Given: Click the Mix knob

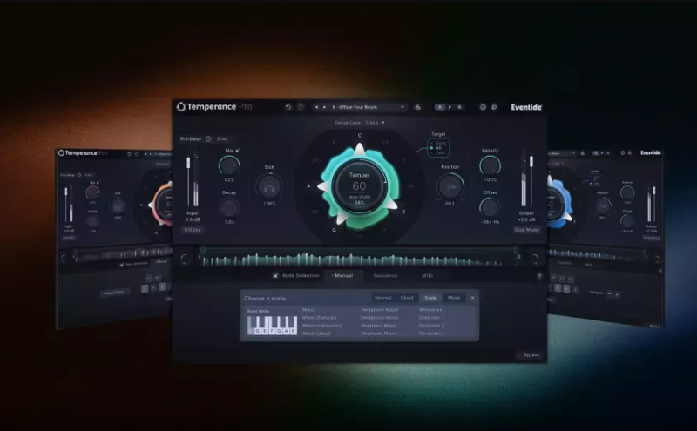Looking at the screenshot, I should pyautogui.click(x=229, y=165).
